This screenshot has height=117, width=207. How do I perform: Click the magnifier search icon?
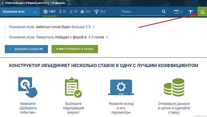click(x=164, y=11)
